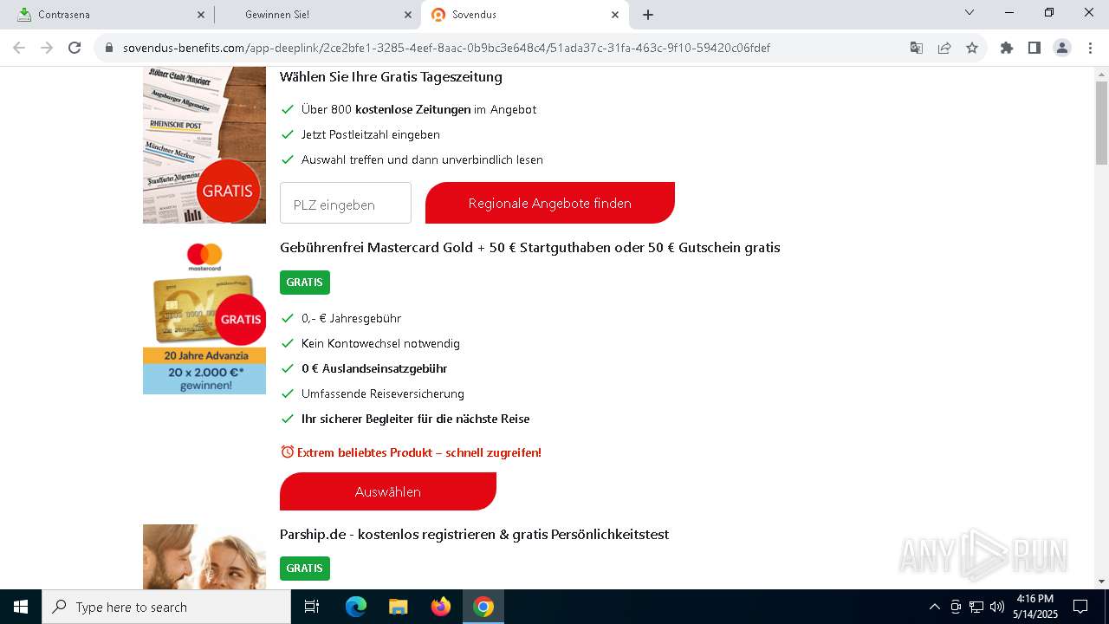Go back to previous page
This screenshot has height=624, width=1109.
(x=19, y=48)
